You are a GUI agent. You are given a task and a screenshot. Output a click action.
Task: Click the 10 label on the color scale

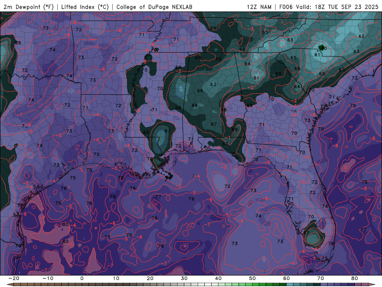(x=116, y=278)
